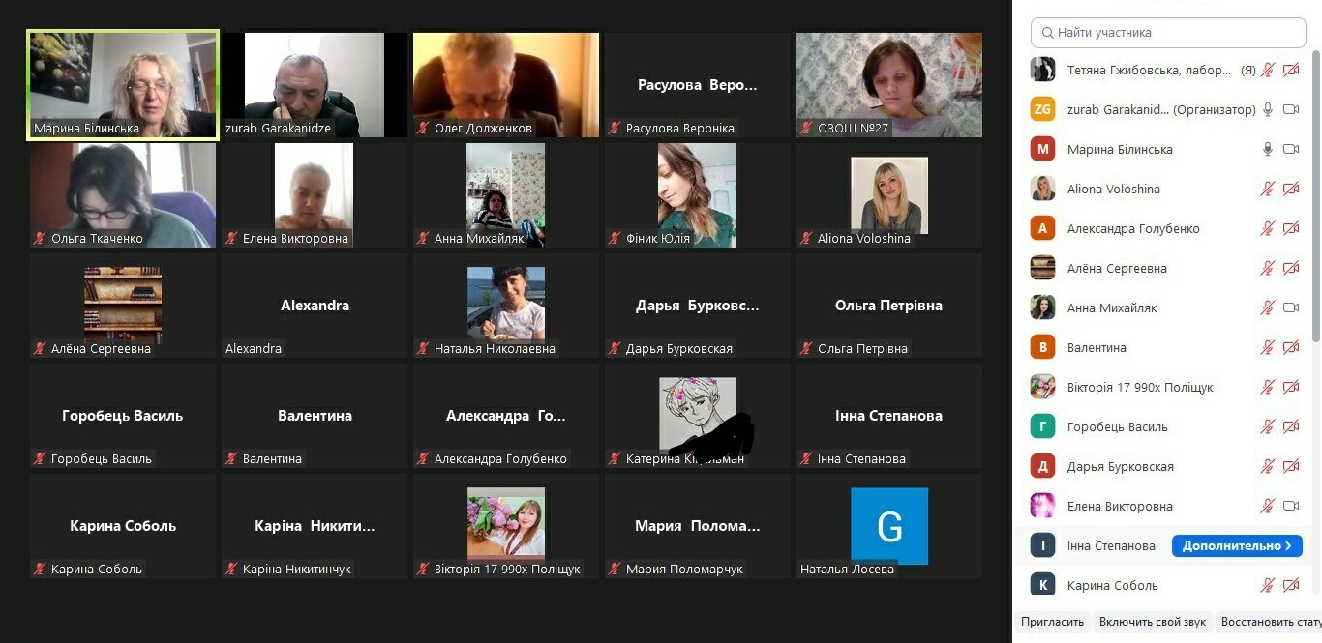This screenshot has width=1322, height=643.
Task: Click the Пригласить button
Action: [x=1052, y=622]
